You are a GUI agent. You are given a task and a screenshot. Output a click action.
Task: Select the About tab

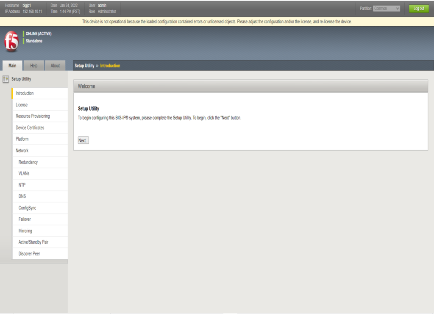(x=55, y=66)
